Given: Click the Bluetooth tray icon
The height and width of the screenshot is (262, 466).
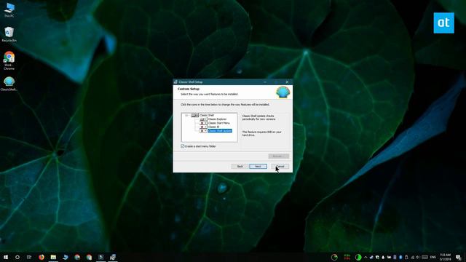Looking at the screenshot, I should coord(400,257).
